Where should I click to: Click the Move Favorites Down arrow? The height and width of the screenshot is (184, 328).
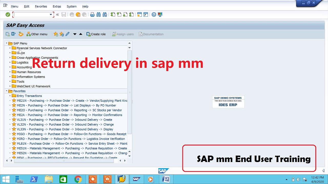75,34
